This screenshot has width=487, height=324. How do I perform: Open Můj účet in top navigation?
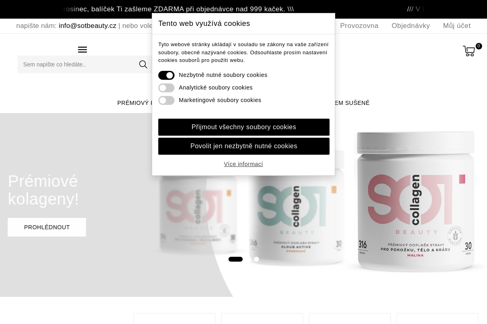tap(457, 26)
